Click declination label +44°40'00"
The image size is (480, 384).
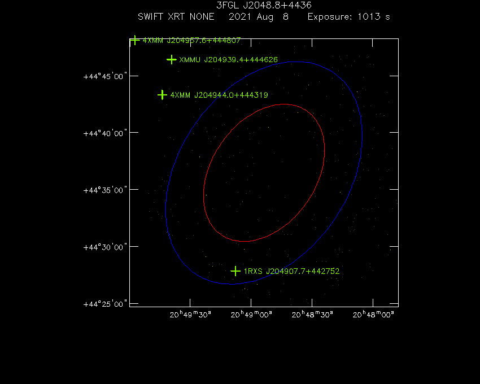(105, 133)
